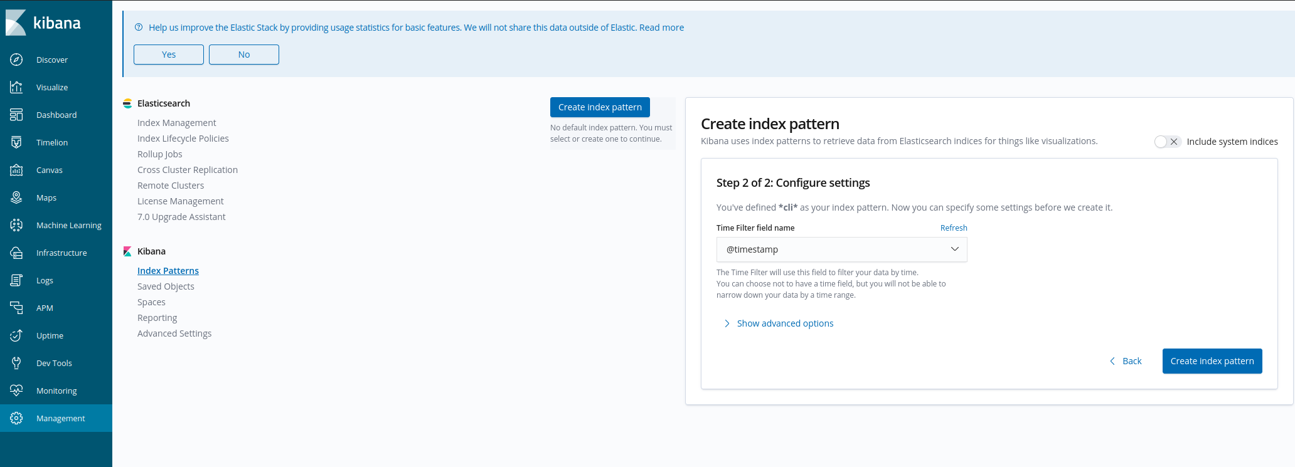This screenshot has width=1295, height=467.
Task: Open the Index Patterns link
Action: coord(168,271)
